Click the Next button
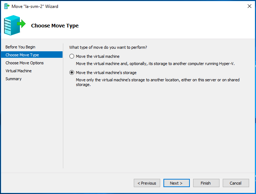The width and height of the screenshot is (256, 194). [176, 183]
